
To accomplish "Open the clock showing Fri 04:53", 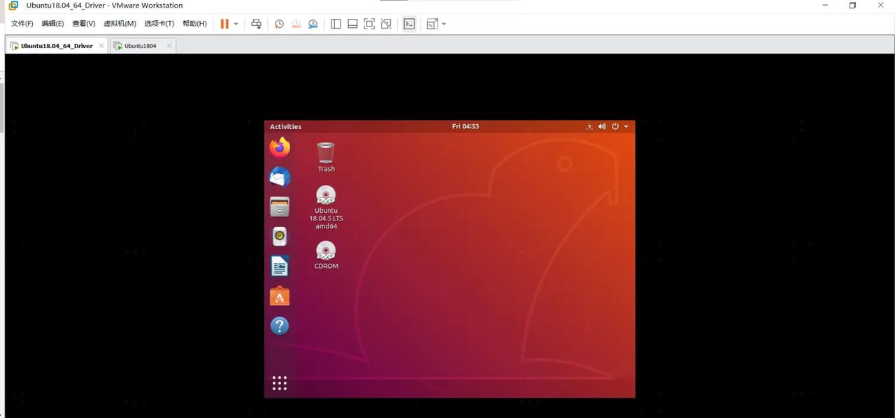I will (466, 126).
